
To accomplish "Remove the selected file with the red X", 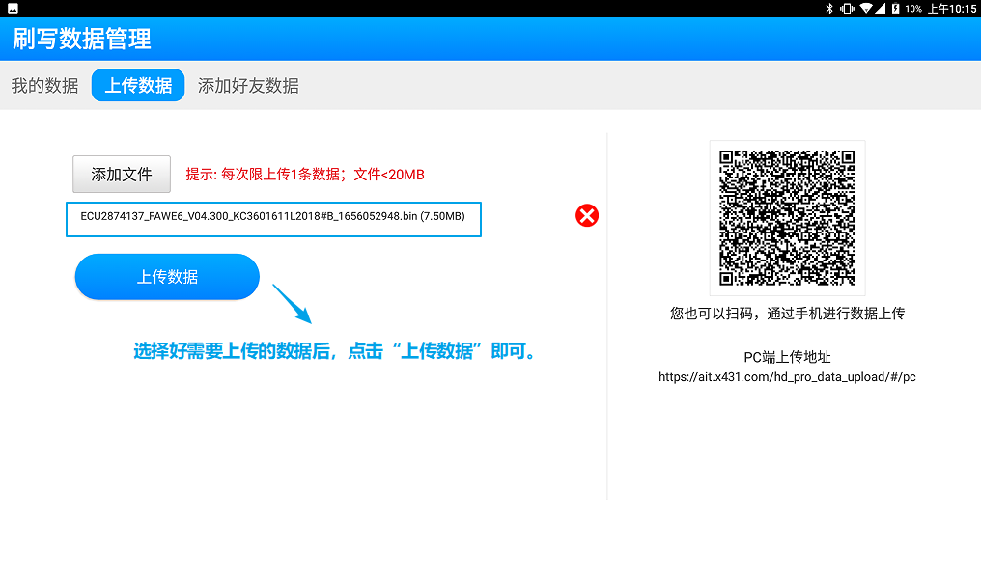I will [587, 216].
